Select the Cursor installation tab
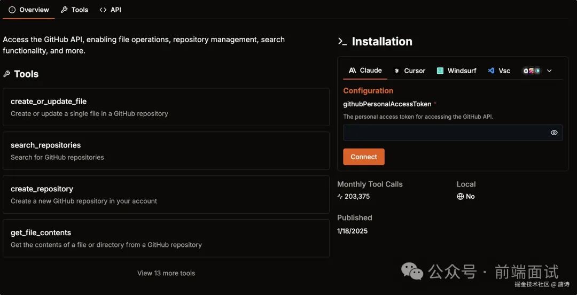This screenshot has height=295, width=577. (x=409, y=71)
